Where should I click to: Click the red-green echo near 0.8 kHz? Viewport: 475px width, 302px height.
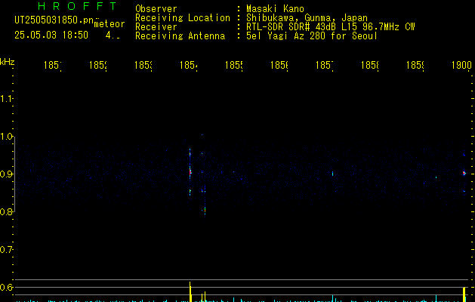coord(205,210)
